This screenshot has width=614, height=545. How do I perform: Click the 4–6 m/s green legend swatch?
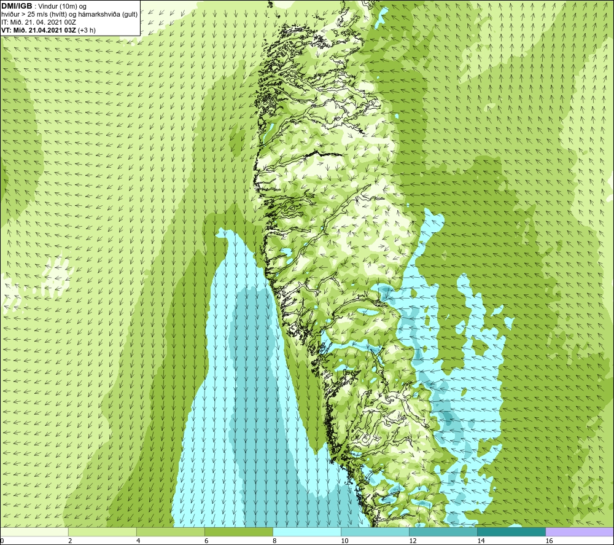click(x=171, y=532)
